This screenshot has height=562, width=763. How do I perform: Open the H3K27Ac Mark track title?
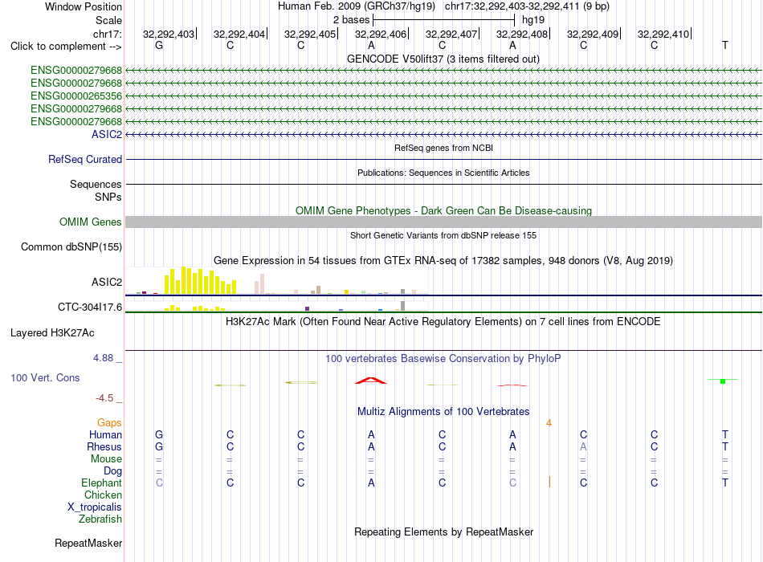(x=443, y=322)
